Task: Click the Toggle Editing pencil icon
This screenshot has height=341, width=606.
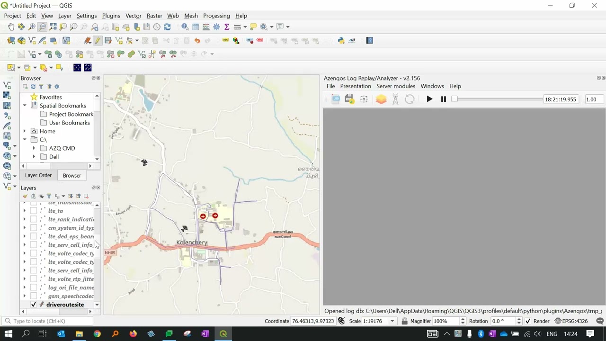Action: coord(98,41)
